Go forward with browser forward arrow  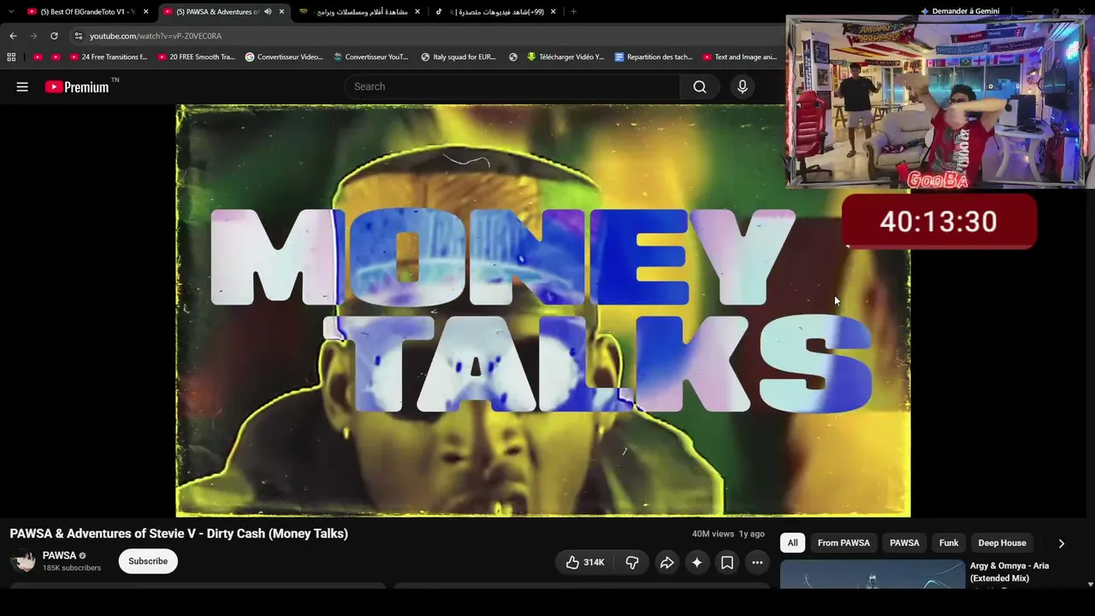[x=33, y=36]
